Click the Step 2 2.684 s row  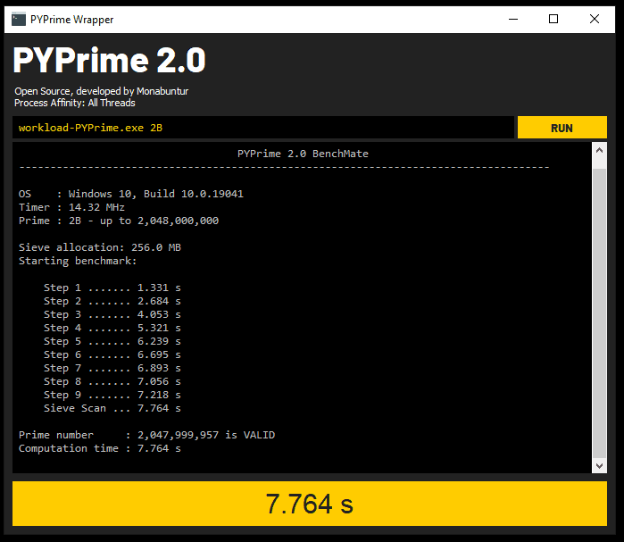tap(112, 301)
